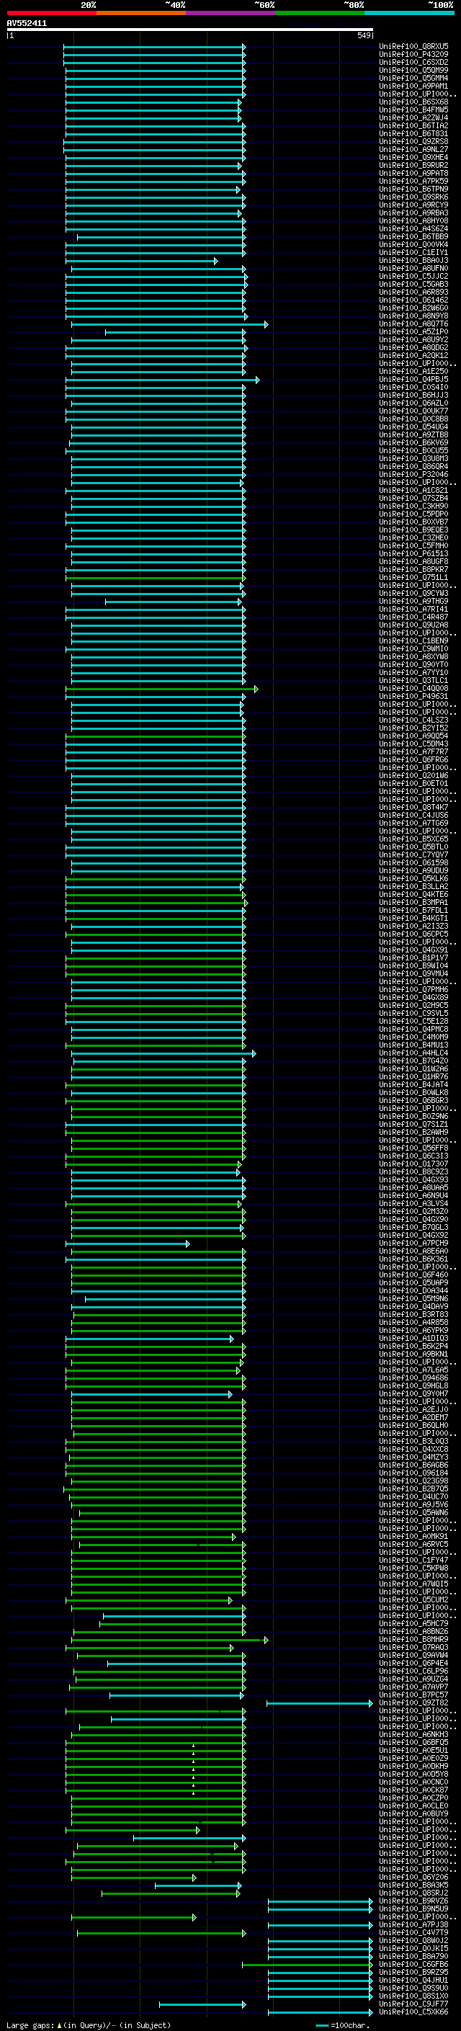Click the white query sequence length bar
The height and width of the screenshot is (2031, 461).
tap(189, 30)
